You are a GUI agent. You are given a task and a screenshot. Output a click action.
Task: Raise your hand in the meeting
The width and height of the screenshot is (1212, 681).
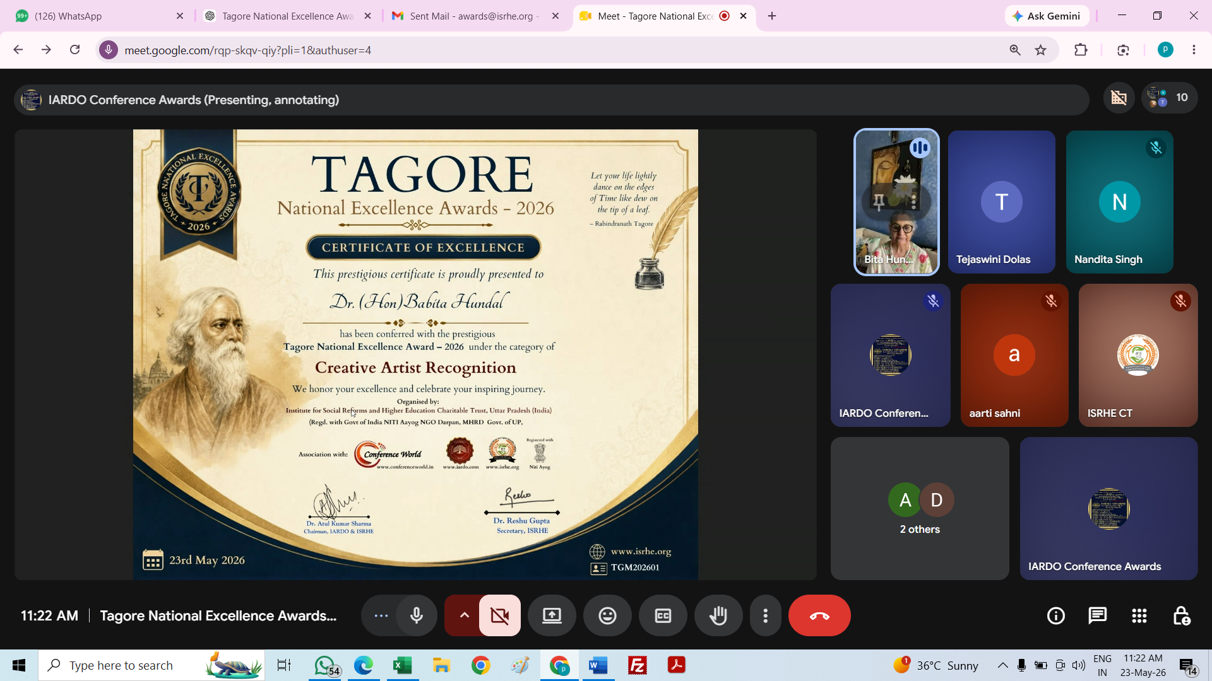click(x=718, y=615)
